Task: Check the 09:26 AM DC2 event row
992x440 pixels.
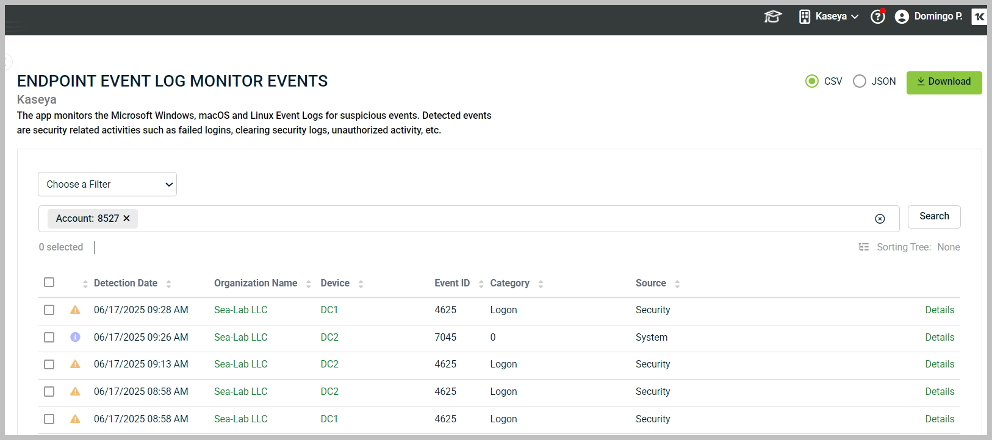Action: (x=49, y=337)
